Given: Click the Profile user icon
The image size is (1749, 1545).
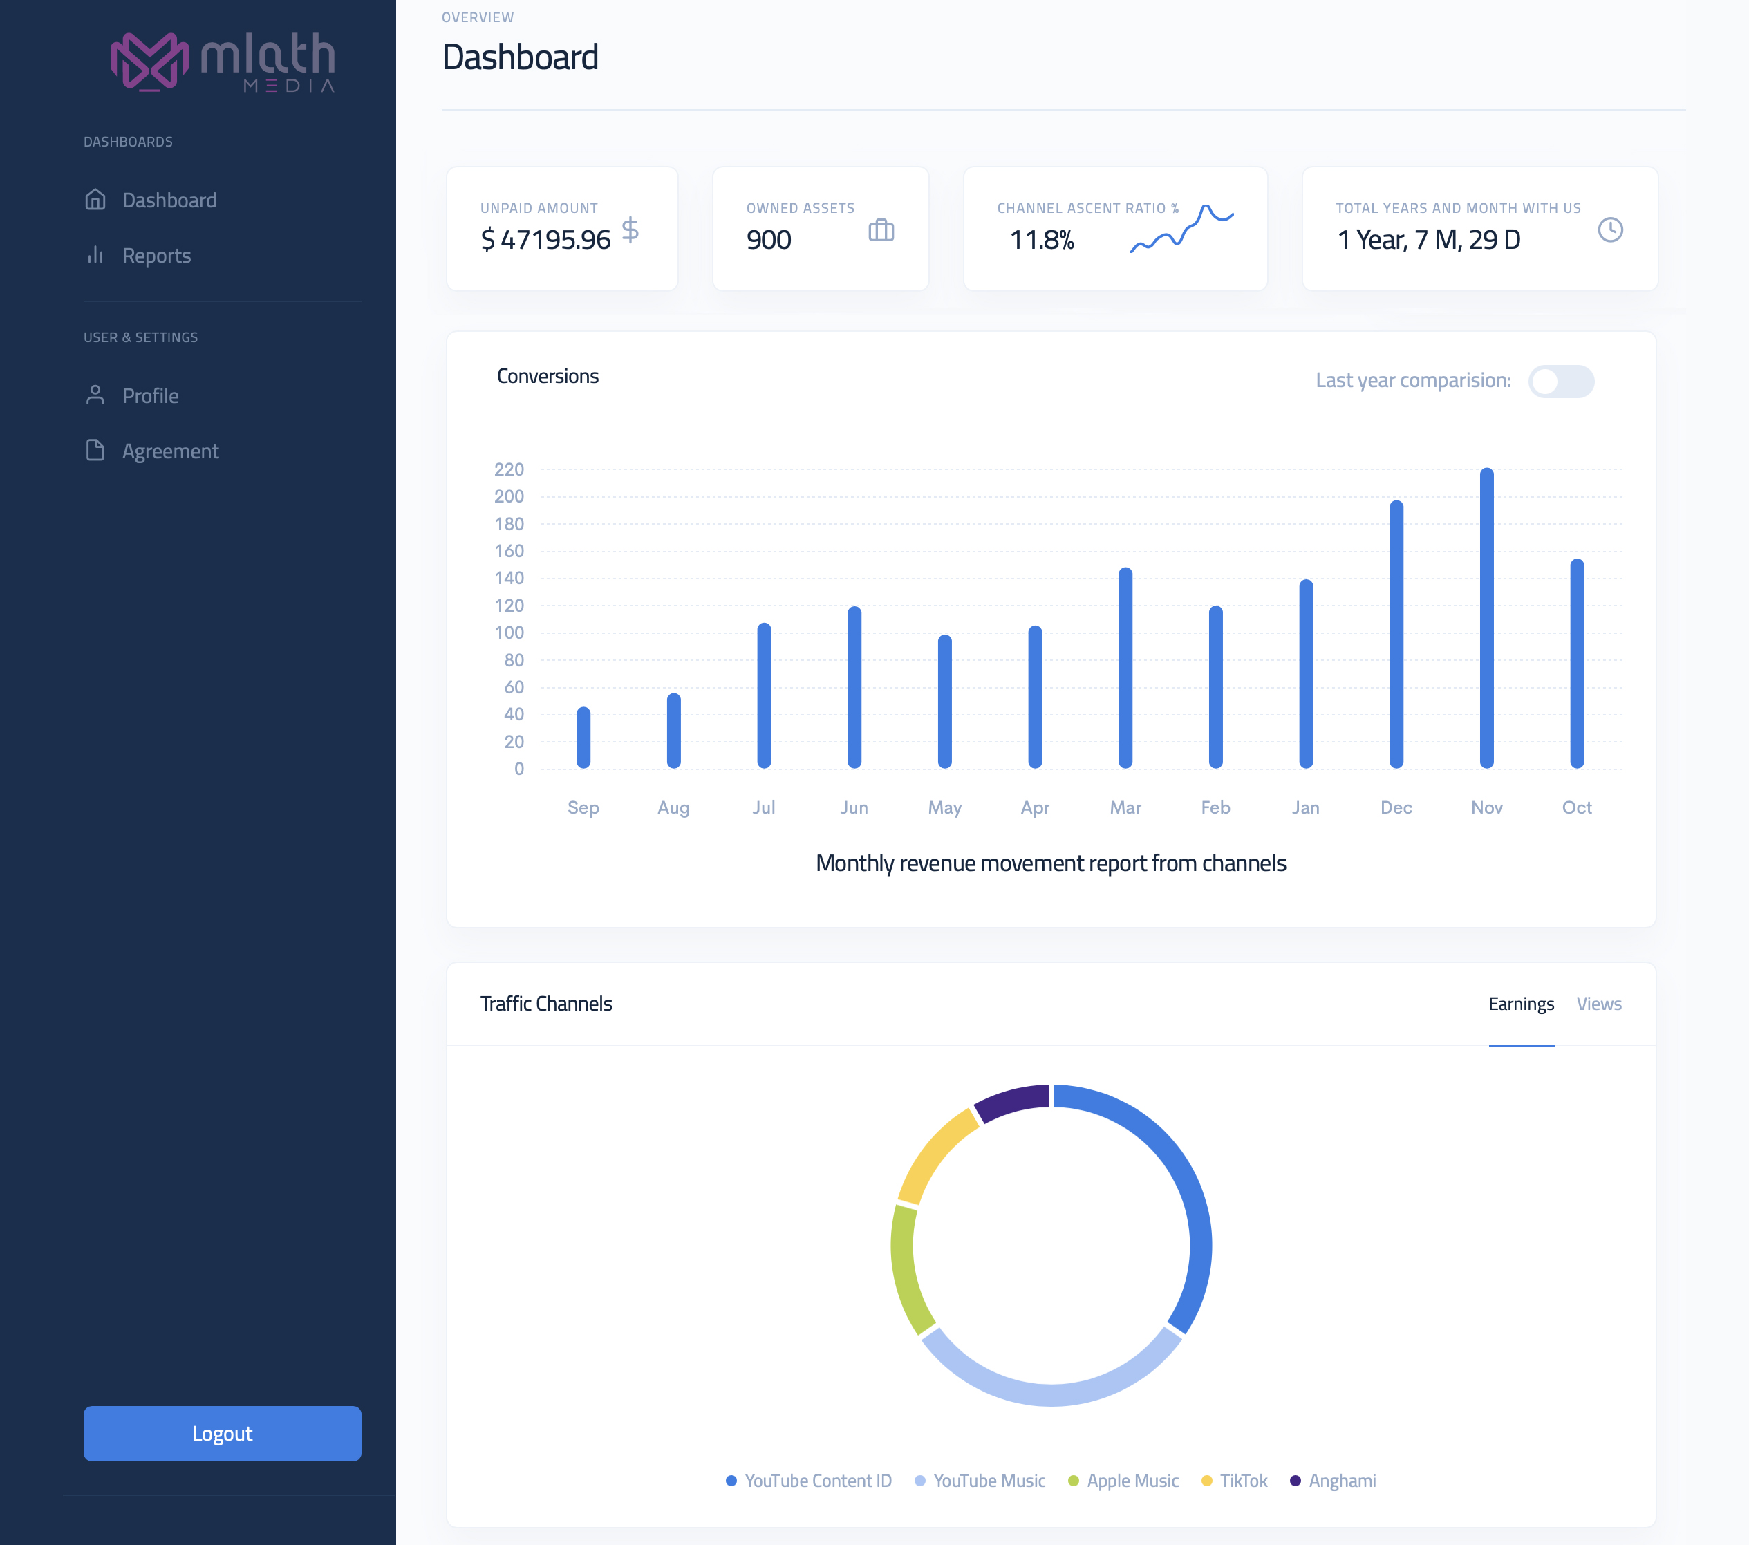Looking at the screenshot, I should 95,395.
